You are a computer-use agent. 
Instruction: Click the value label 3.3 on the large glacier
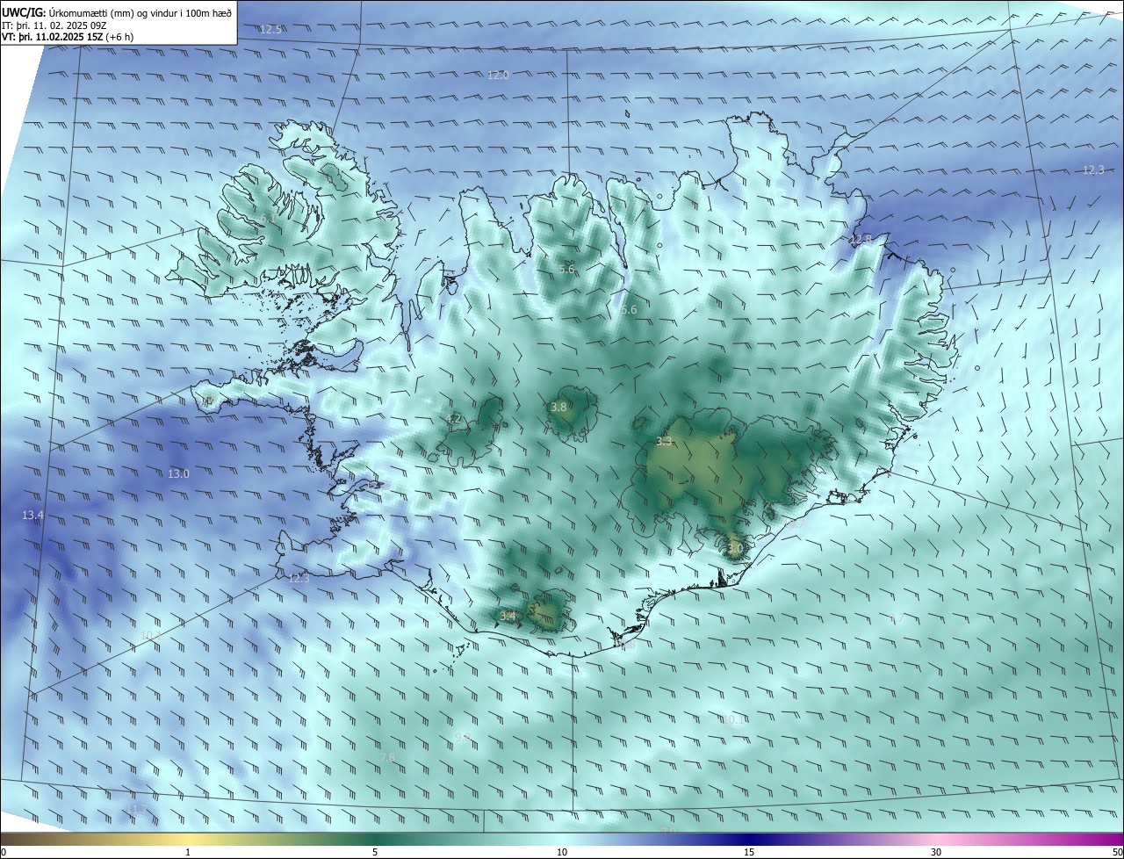[664, 441]
